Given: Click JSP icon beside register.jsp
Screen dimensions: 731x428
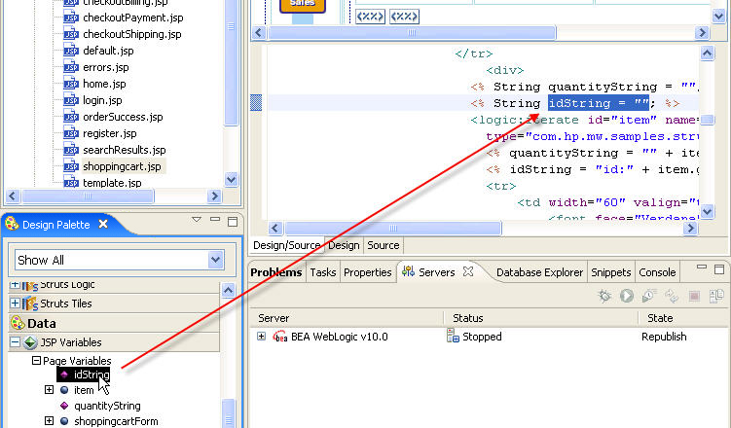Looking at the screenshot, I should (71, 133).
